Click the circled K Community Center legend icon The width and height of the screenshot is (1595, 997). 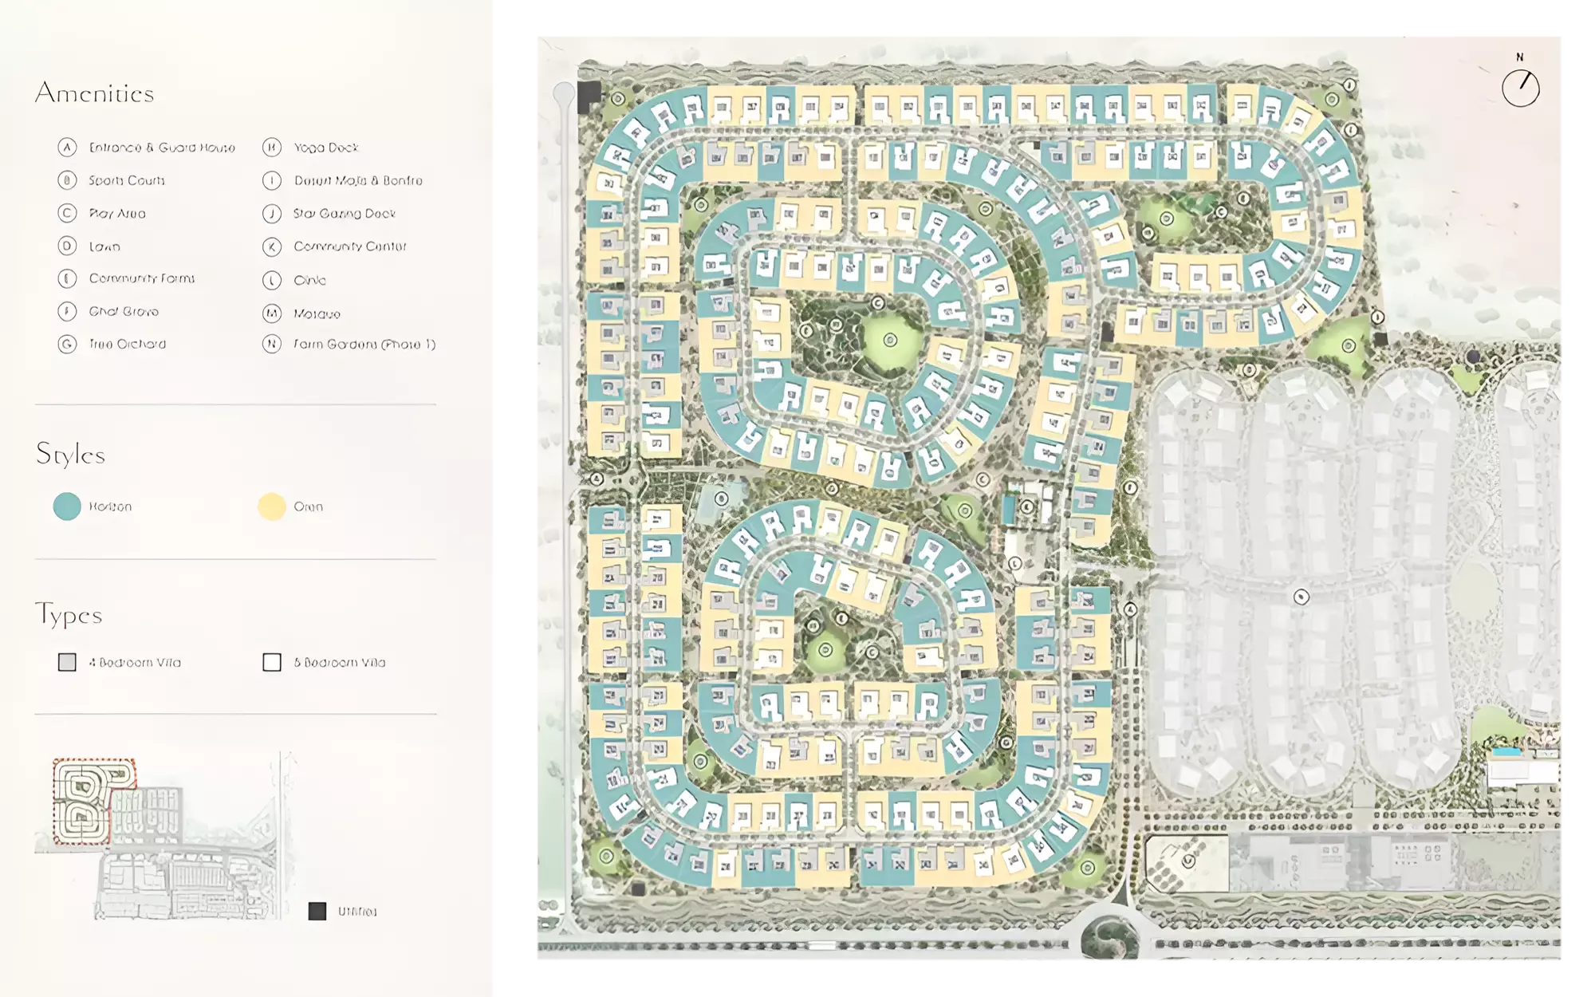pos(272,246)
